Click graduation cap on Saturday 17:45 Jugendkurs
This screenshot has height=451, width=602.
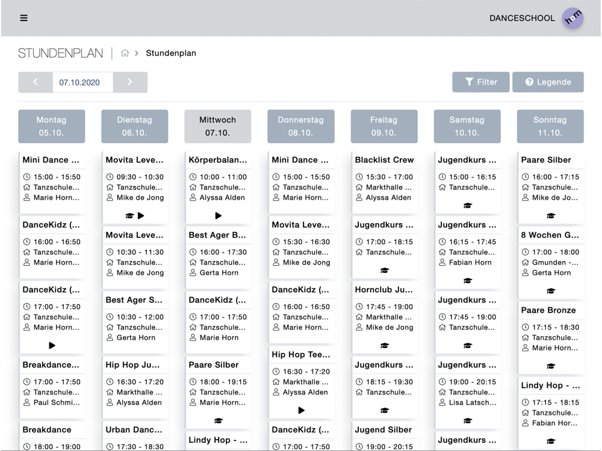(467, 346)
